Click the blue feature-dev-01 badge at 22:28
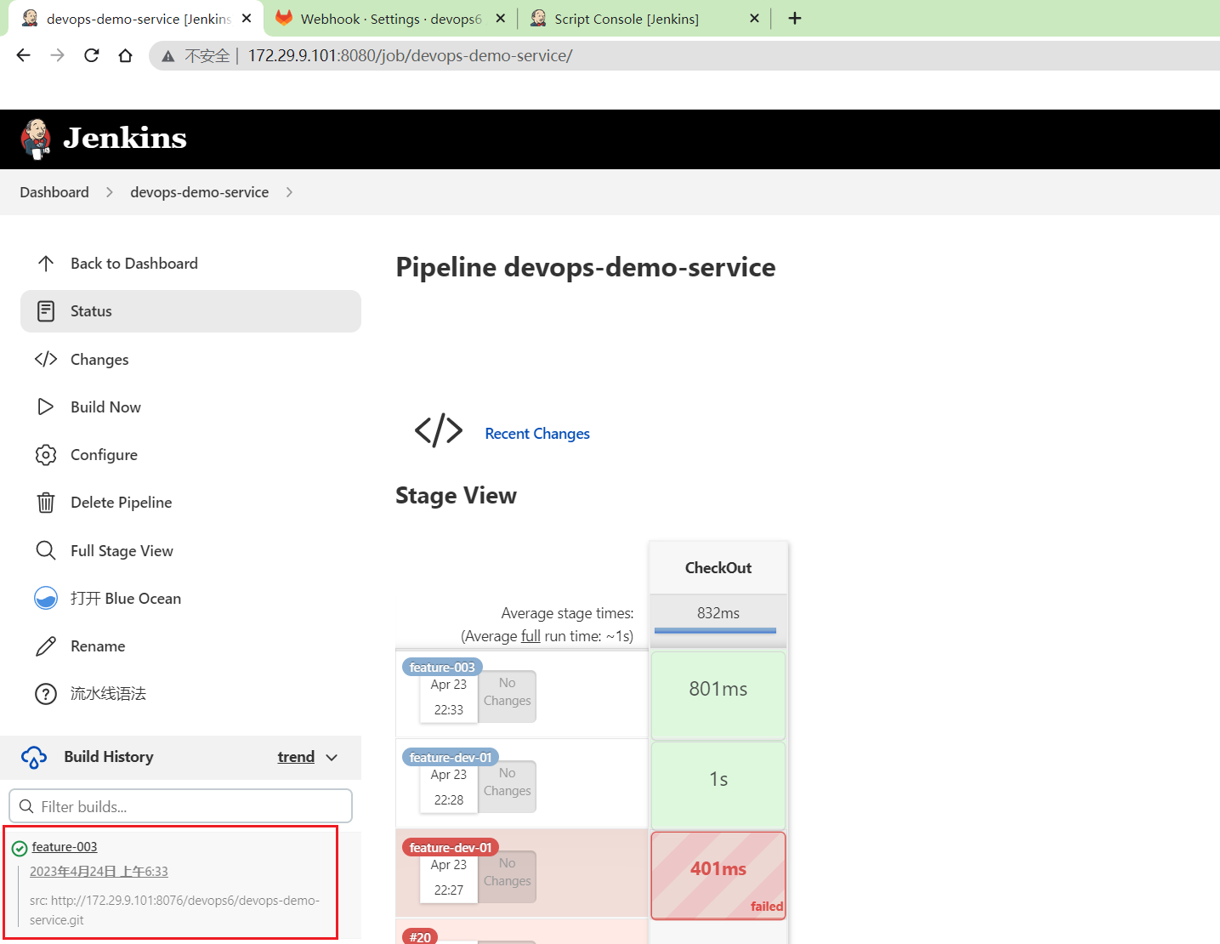This screenshot has height=944, width=1220. pos(451,757)
